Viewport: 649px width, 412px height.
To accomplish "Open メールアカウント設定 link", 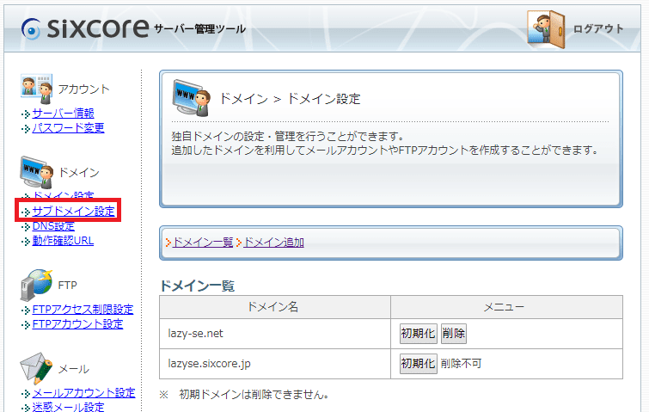I will pos(84,392).
